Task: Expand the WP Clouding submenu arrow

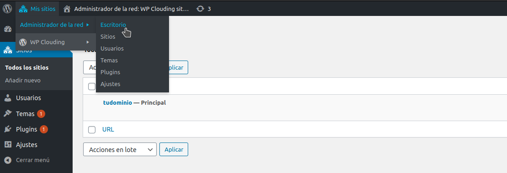Action: pyautogui.click(x=88, y=42)
